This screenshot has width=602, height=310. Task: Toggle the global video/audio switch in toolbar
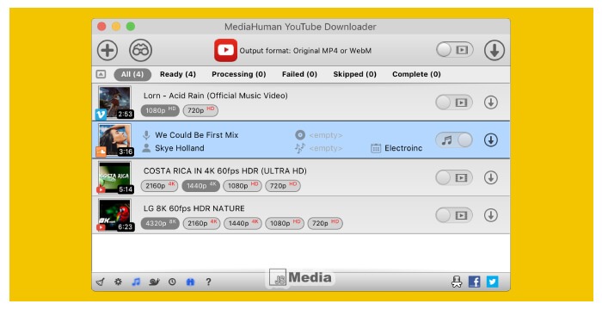pyautogui.click(x=455, y=50)
